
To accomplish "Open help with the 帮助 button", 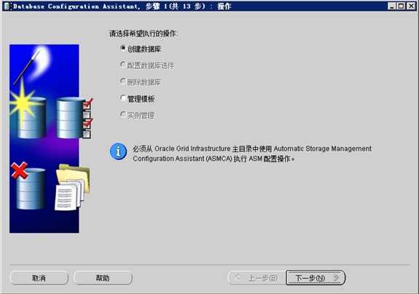I will tap(103, 278).
